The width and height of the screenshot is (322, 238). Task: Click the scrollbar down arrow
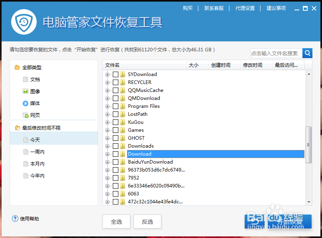click(309, 202)
